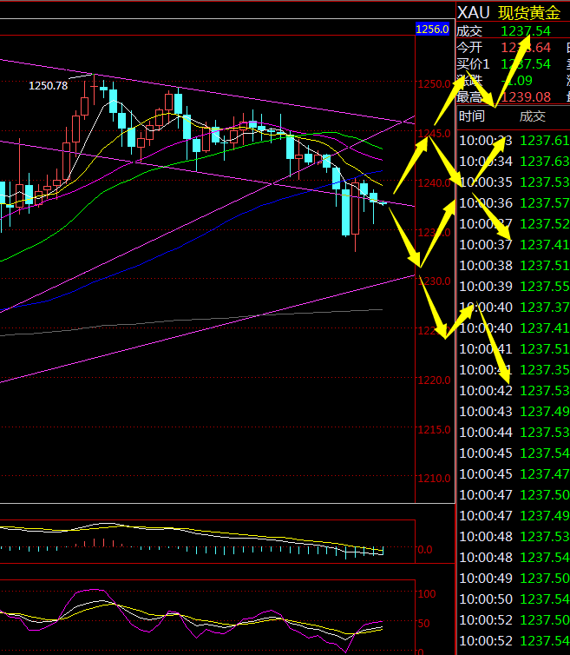
Task: Select the 10:00:43 trade row at 1237.49
Action: [x=514, y=412]
